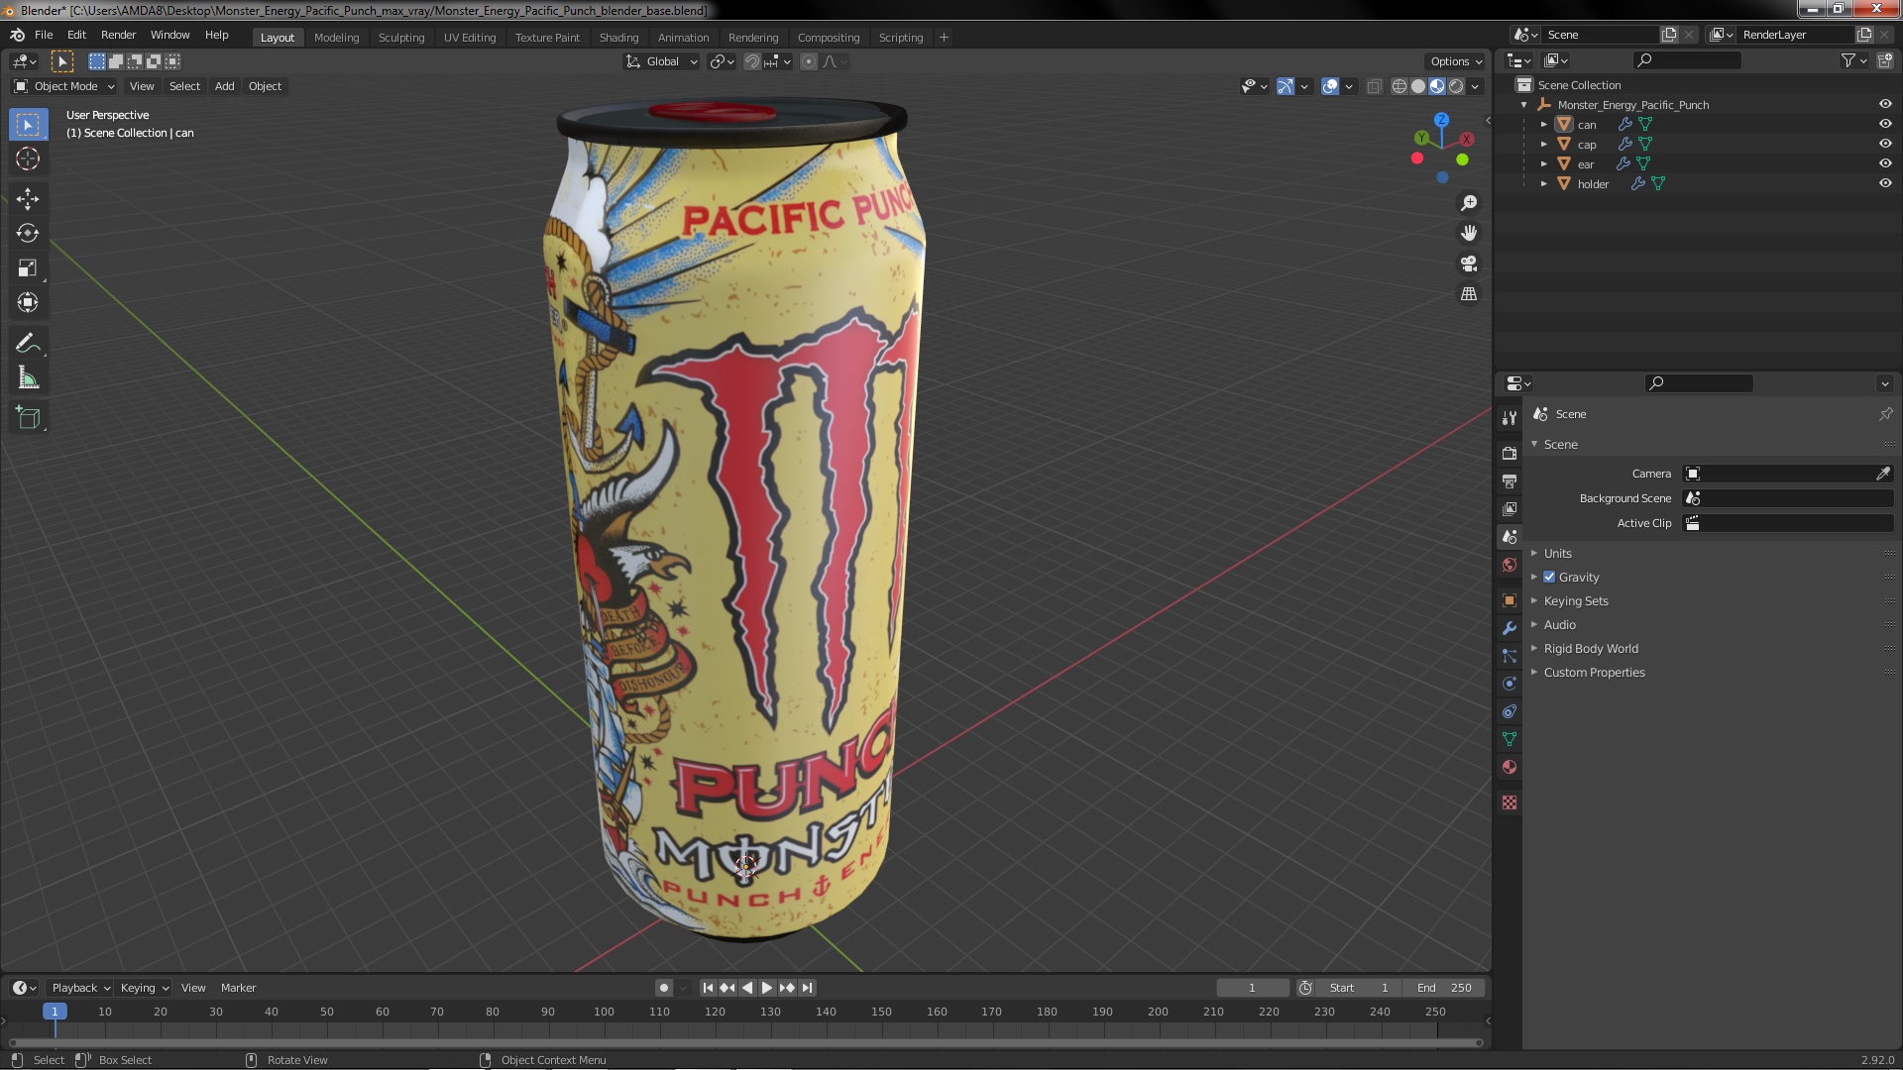Open the Texture properties tab
1903x1070 pixels.
[x=1510, y=802]
